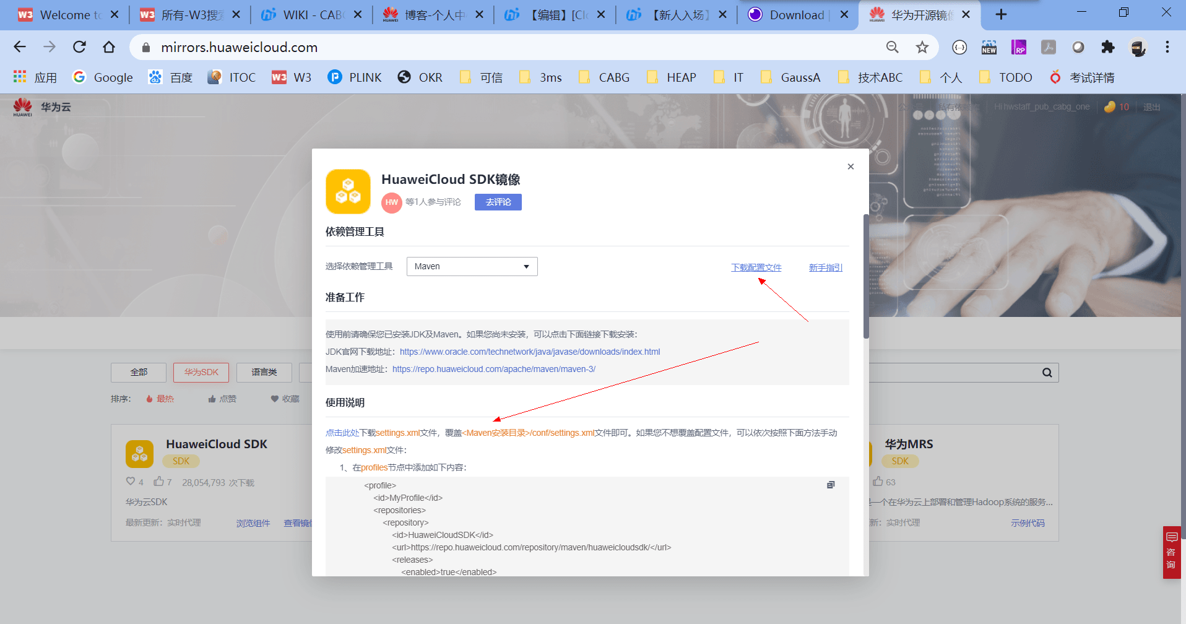Open the 个人 bookmark folder
The image size is (1186, 624).
[x=940, y=77]
